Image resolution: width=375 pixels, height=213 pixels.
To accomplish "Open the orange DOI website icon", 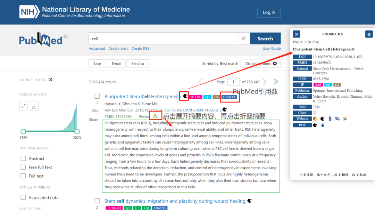I will click(x=315, y=119).
